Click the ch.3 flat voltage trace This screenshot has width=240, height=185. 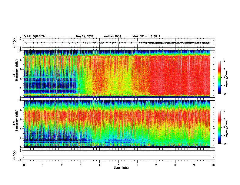pos(117,155)
